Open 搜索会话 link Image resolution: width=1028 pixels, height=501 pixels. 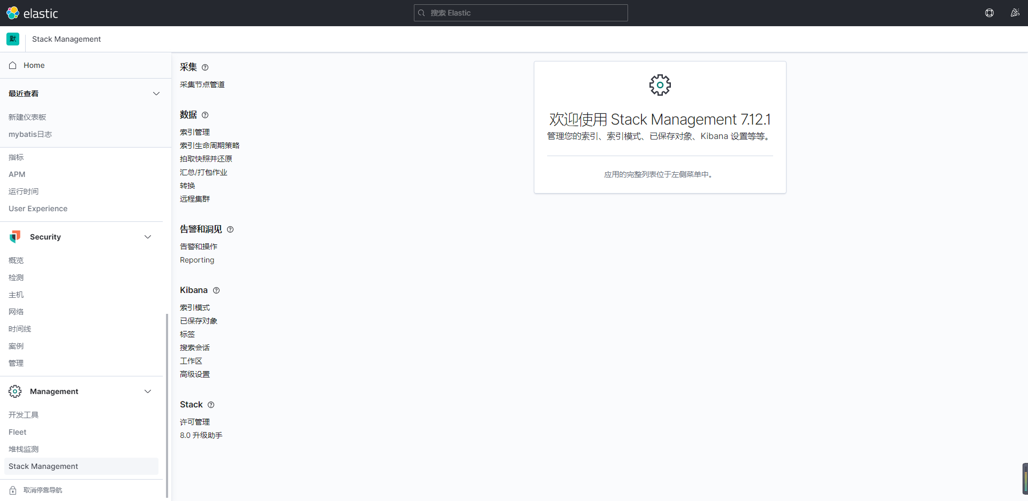click(195, 348)
